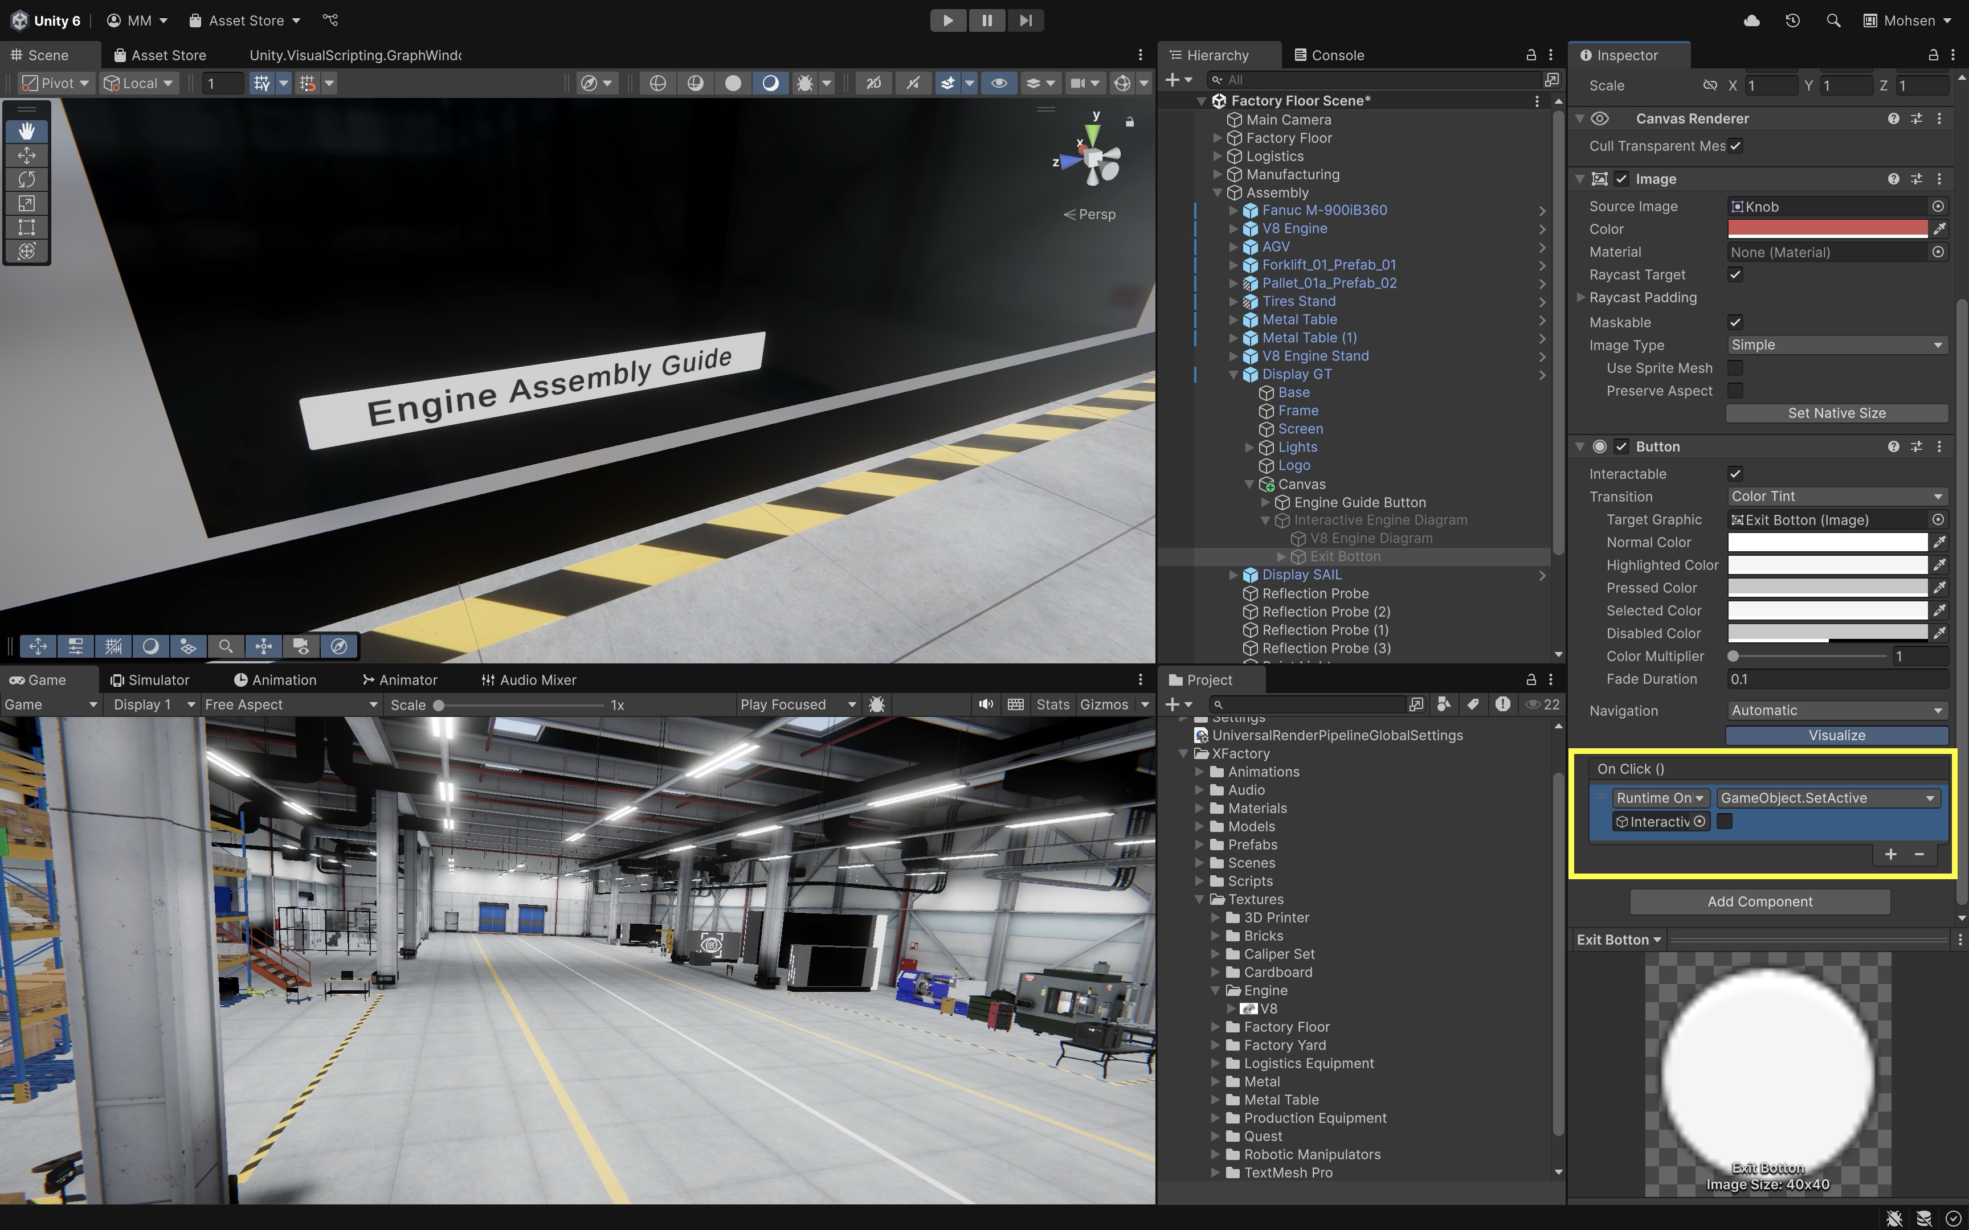Image resolution: width=1969 pixels, height=1230 pixels.
Task: Open the undo history icon
Action: (1792, 20)
